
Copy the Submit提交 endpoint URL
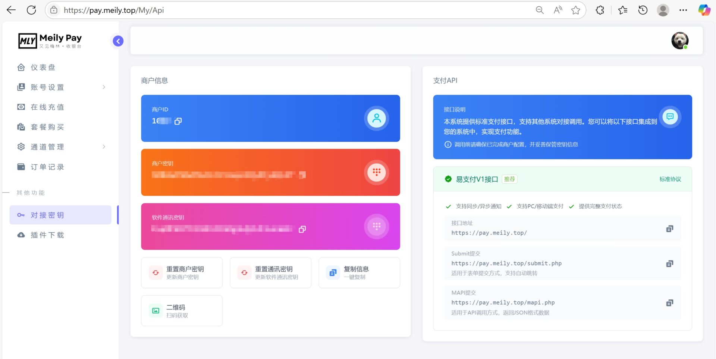tap(669, 264)
